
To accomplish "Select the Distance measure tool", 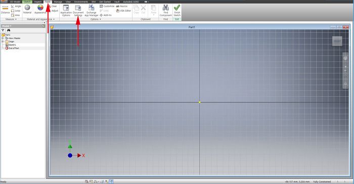I will coord(5,10).
